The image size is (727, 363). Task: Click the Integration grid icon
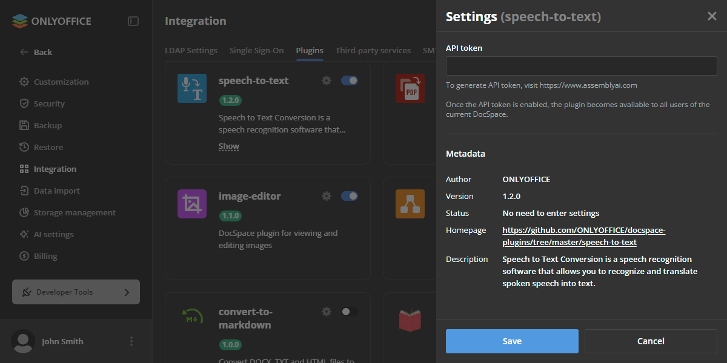(24, 169)
